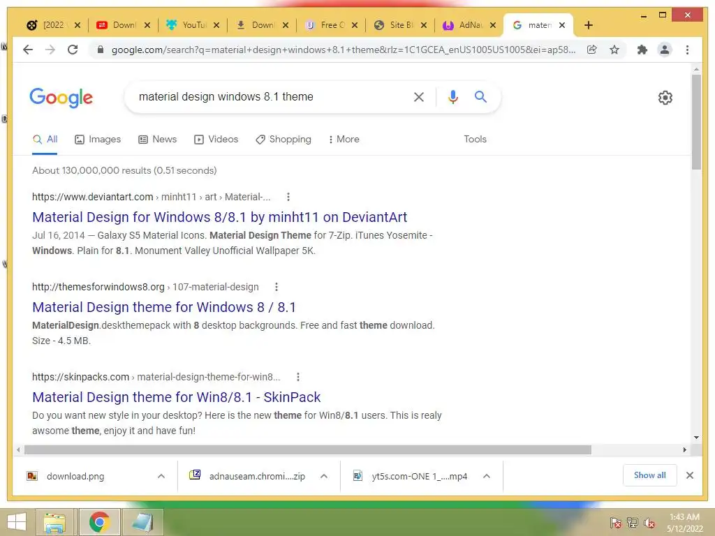The height and width of the screenshot is (536, 715).
Task: Click the muted volume tray icon
Action: [x=649, y=522]
